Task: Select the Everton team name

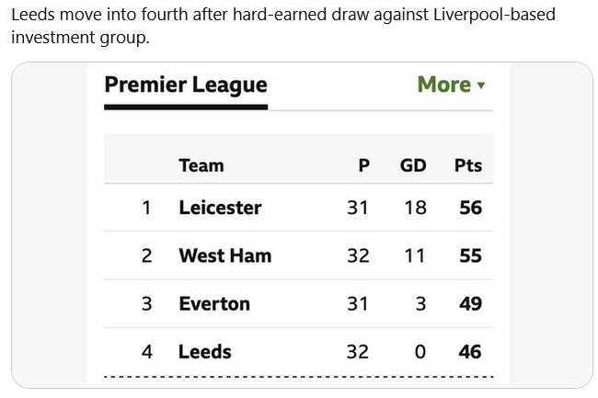Action: point(214,303)
